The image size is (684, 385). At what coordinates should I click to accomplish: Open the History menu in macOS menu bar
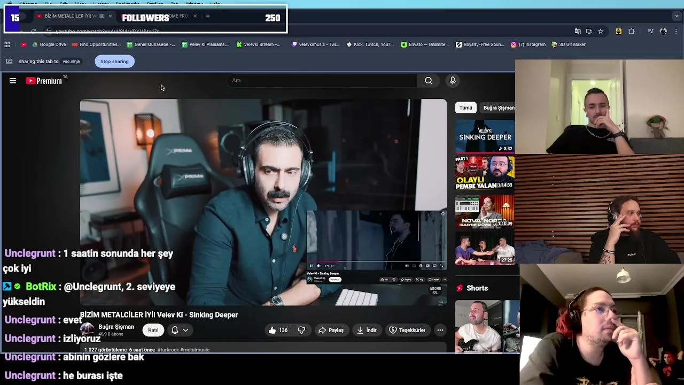[100, 3]
